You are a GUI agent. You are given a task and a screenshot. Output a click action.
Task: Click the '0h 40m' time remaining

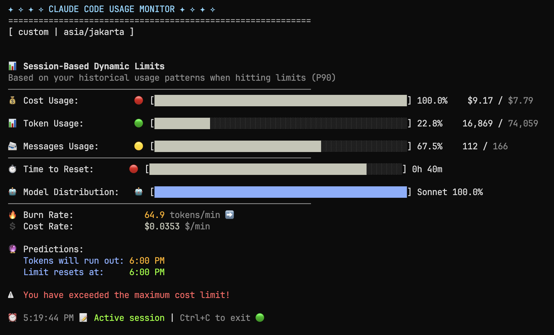pyautogui.click(x=427, y=169)
